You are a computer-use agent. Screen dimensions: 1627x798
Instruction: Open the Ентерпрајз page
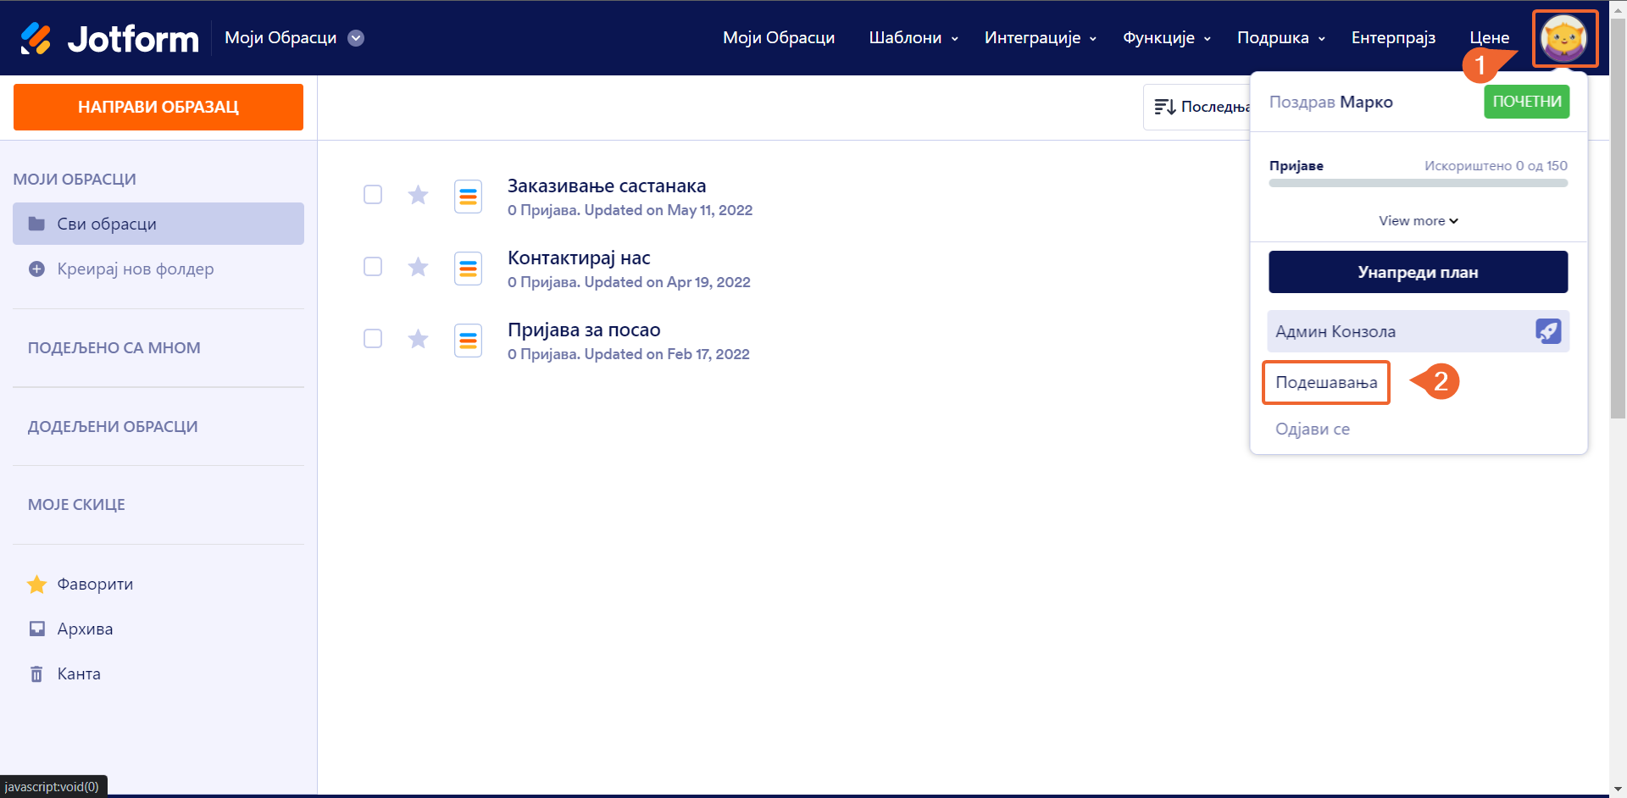pyautogui.click(x=1393, y=38)
